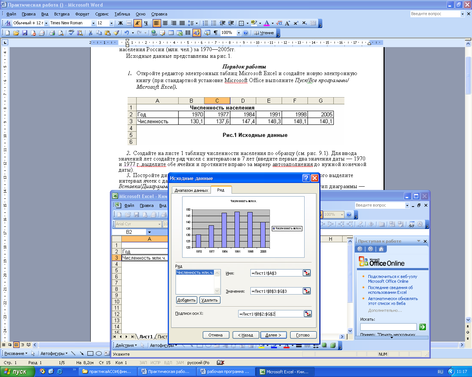Open the style dropdown 'Обычный + 12 г'

tap(46, 23)
